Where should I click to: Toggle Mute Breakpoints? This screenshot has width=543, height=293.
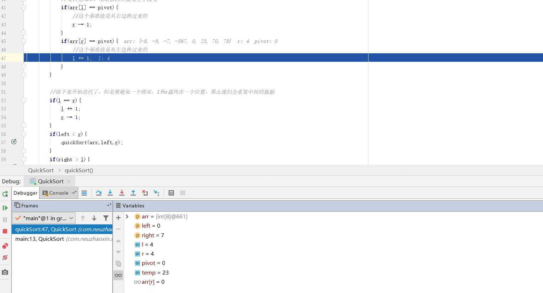click(5, 257)
